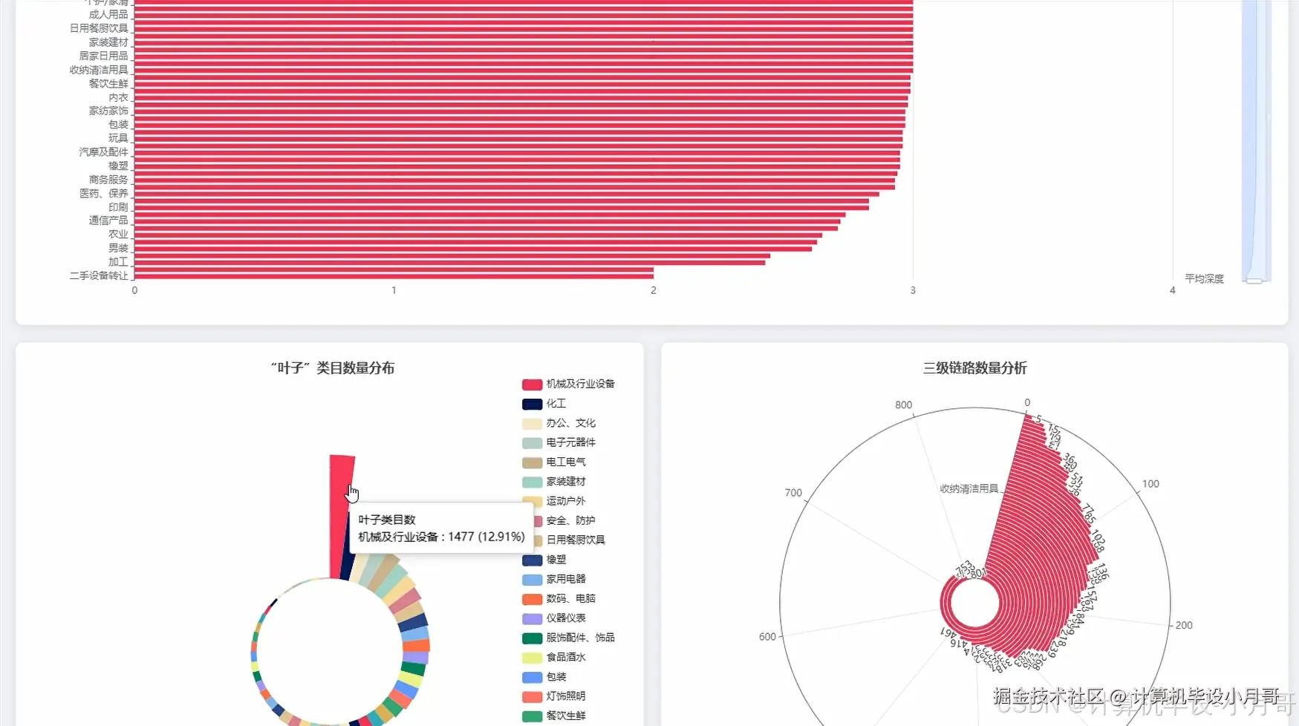1299x726 pixels.
Task: Click the 农业 axis label
Action: pos(118,235)
